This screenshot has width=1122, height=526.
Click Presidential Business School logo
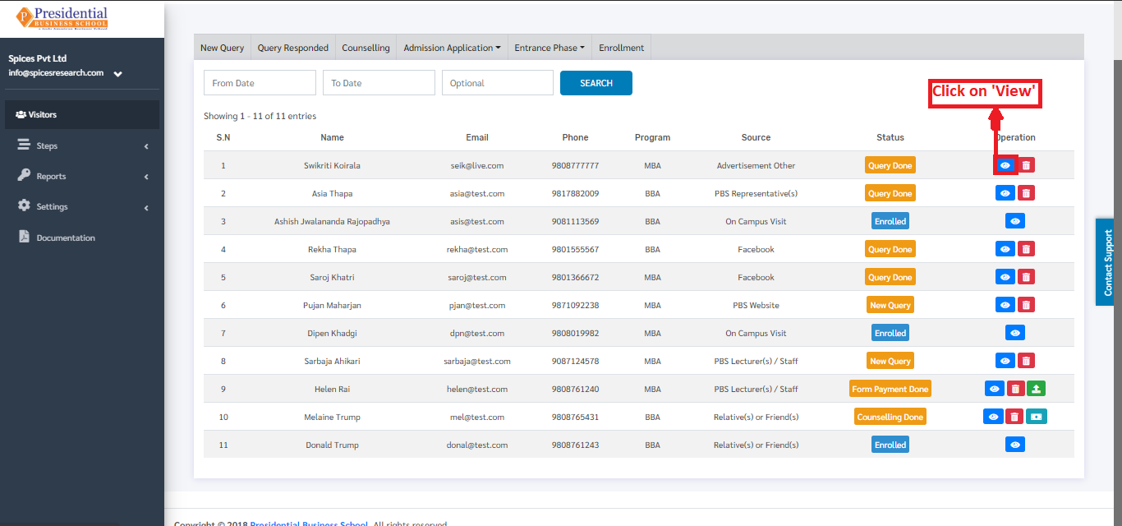(x=62, y=18)
